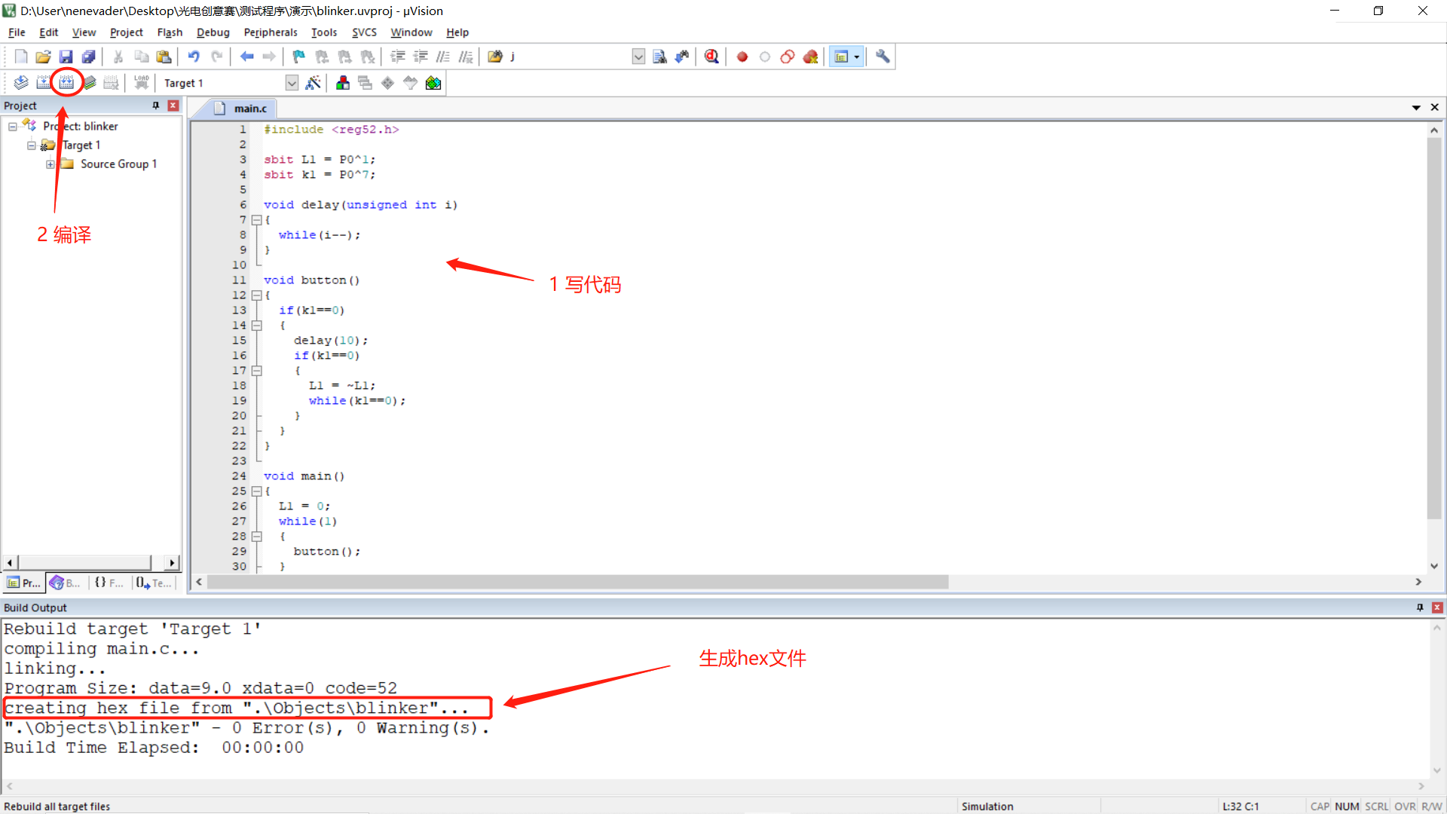
Task: Collapse the code fold at line 12
Action: pos(257,295)
